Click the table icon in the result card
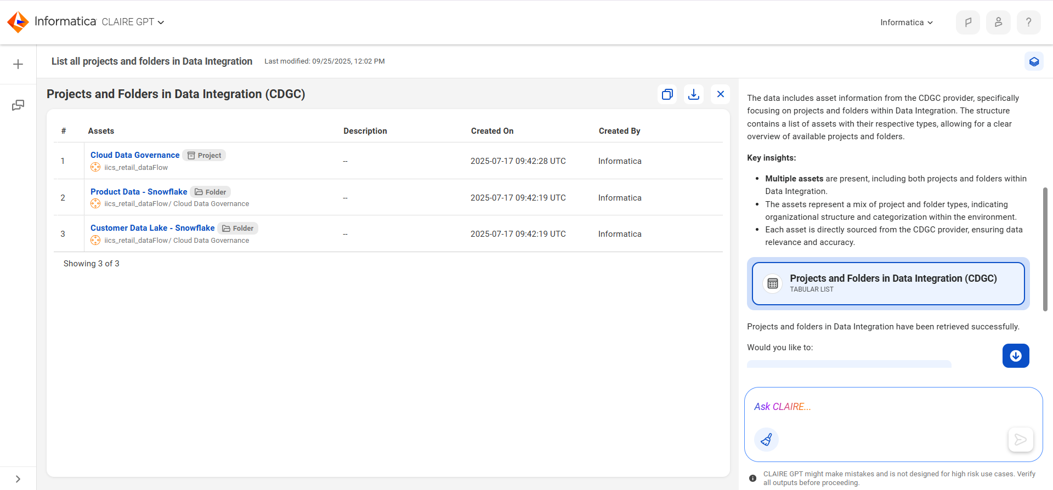Viewport: 1053px width, 490px height. 773,283
